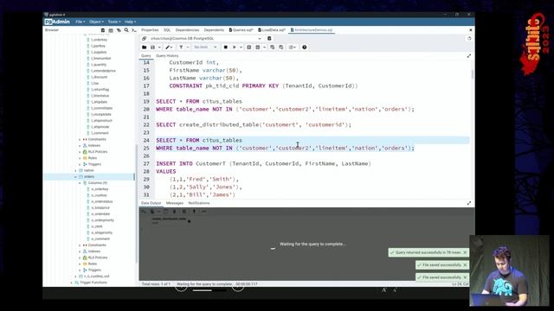Open the Macros tool menu
The width and height of the screenshot is (554, 311).
pos(293,48)
